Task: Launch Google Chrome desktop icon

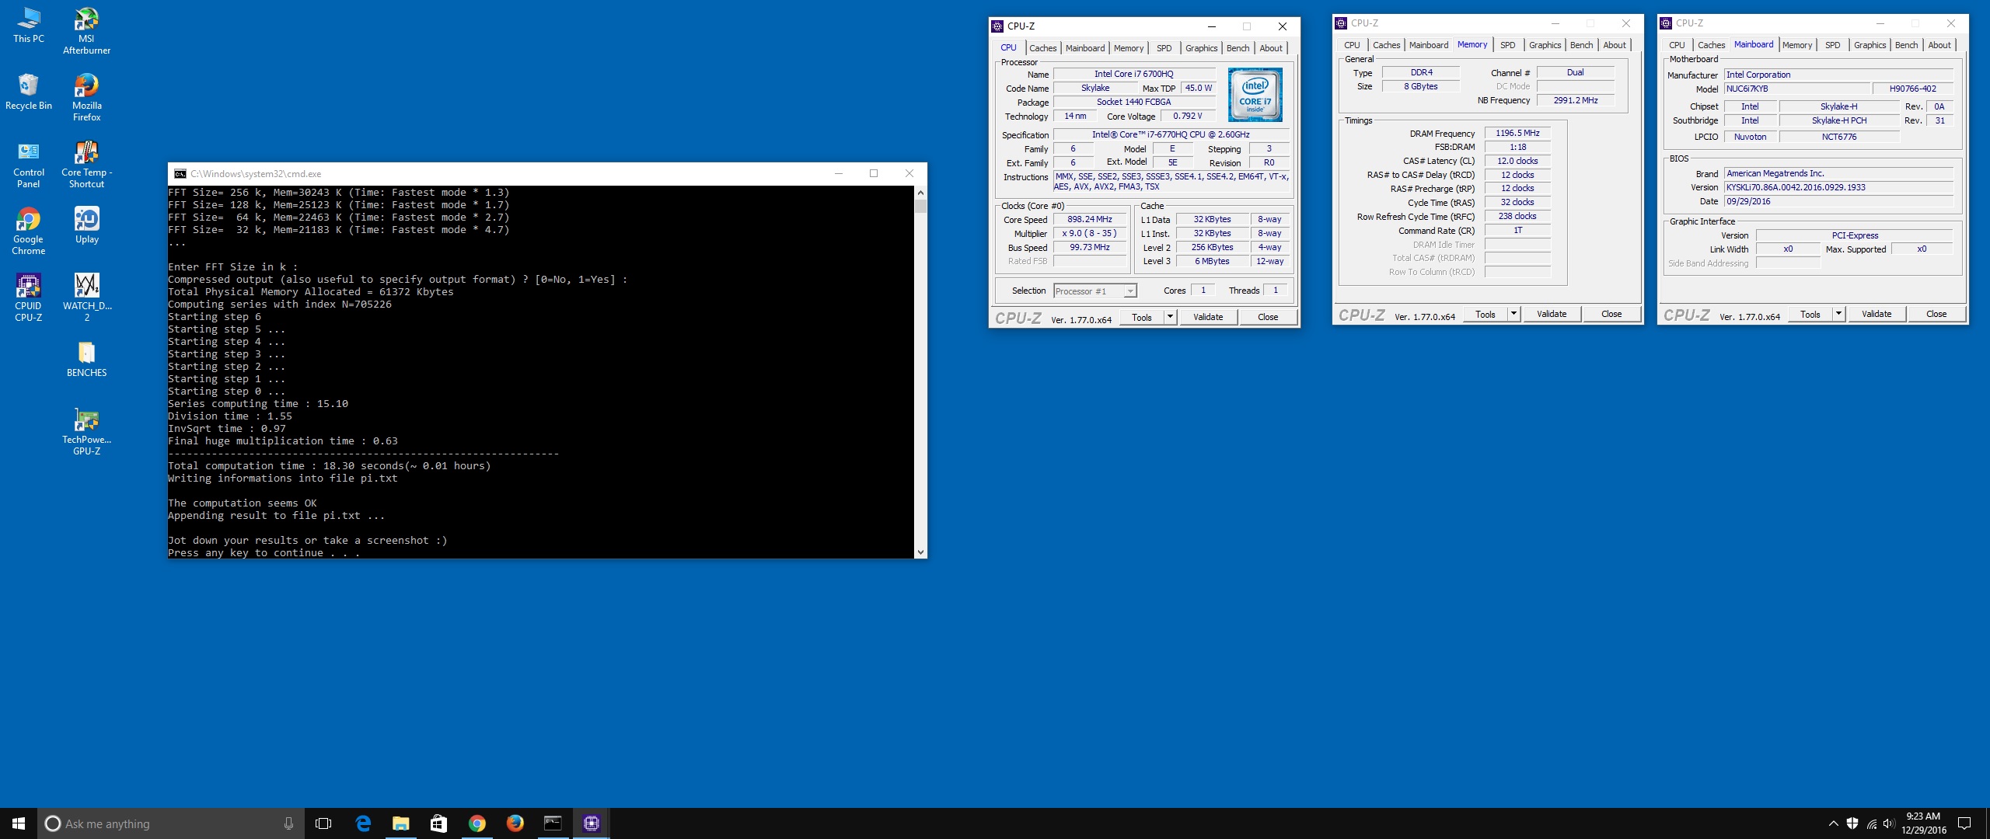Action: click(x=29, y=232)
